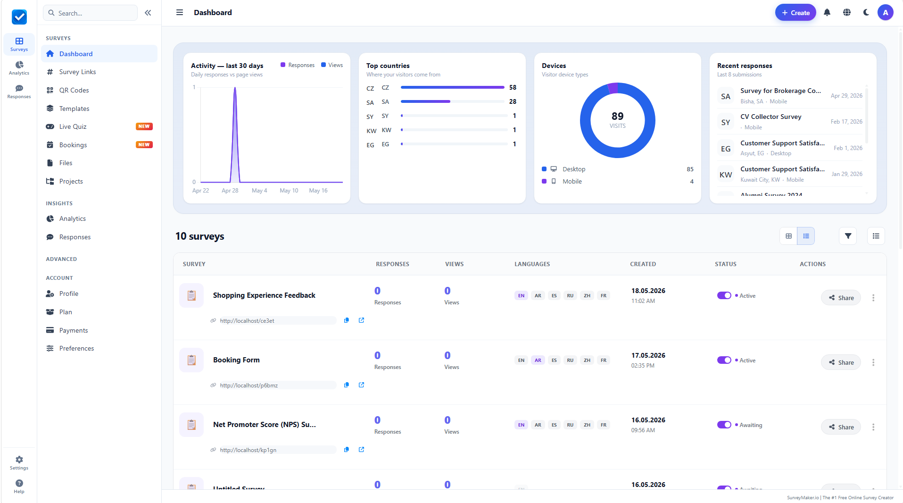Open Files in the sidebar

(x=99, y=163)
